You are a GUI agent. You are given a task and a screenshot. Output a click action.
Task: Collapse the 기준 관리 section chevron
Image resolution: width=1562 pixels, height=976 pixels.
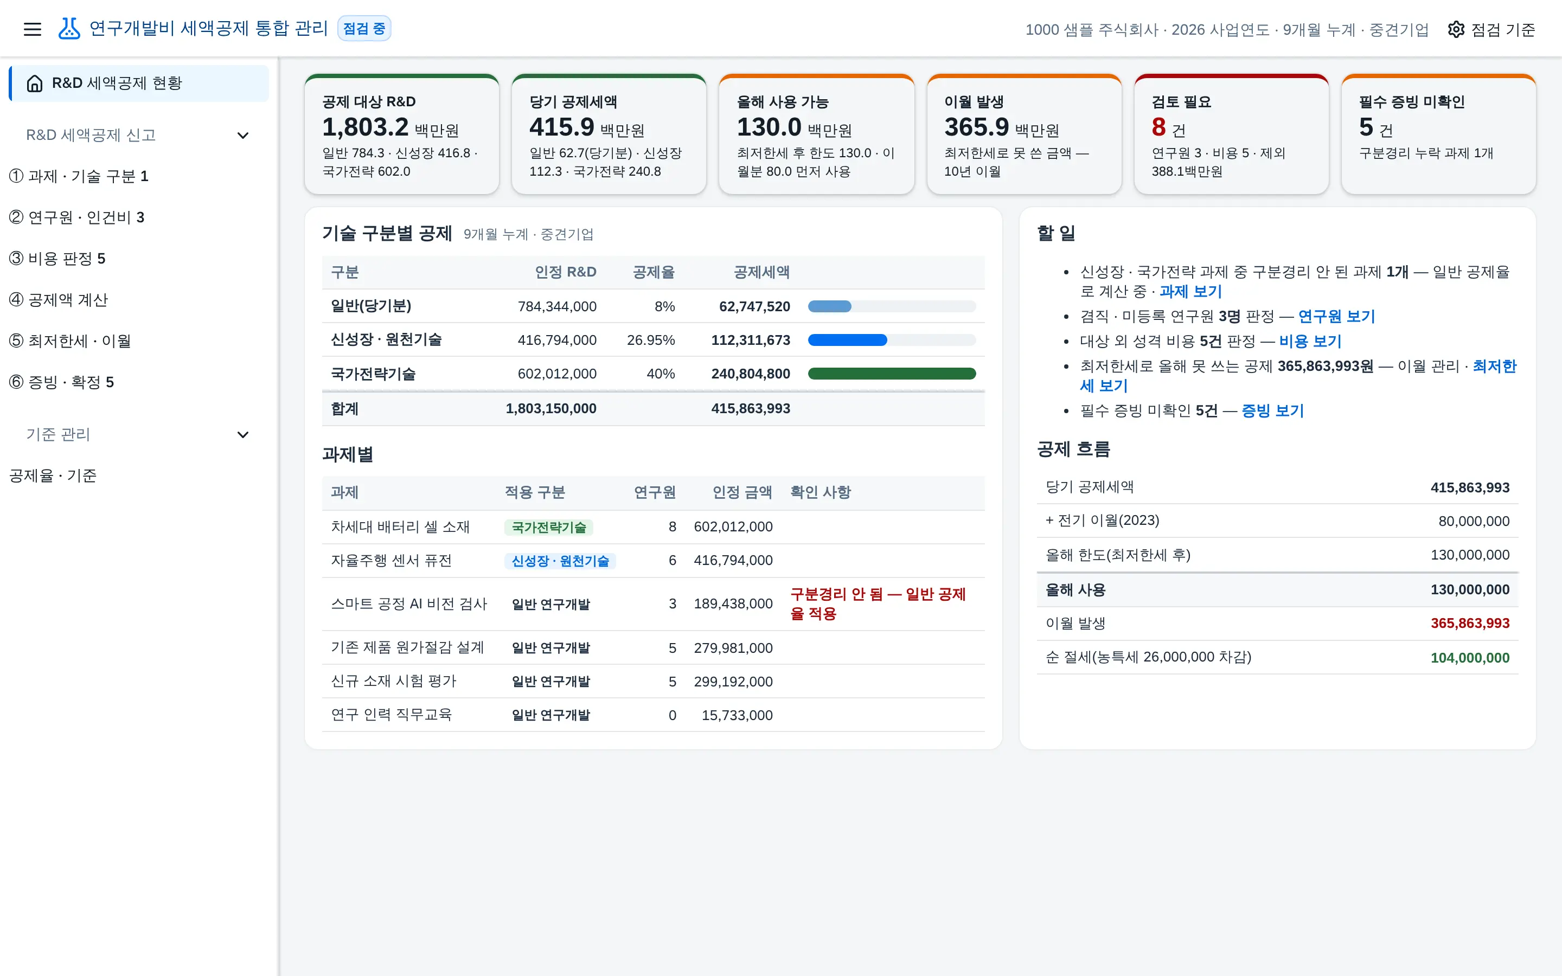coord(242,434)
